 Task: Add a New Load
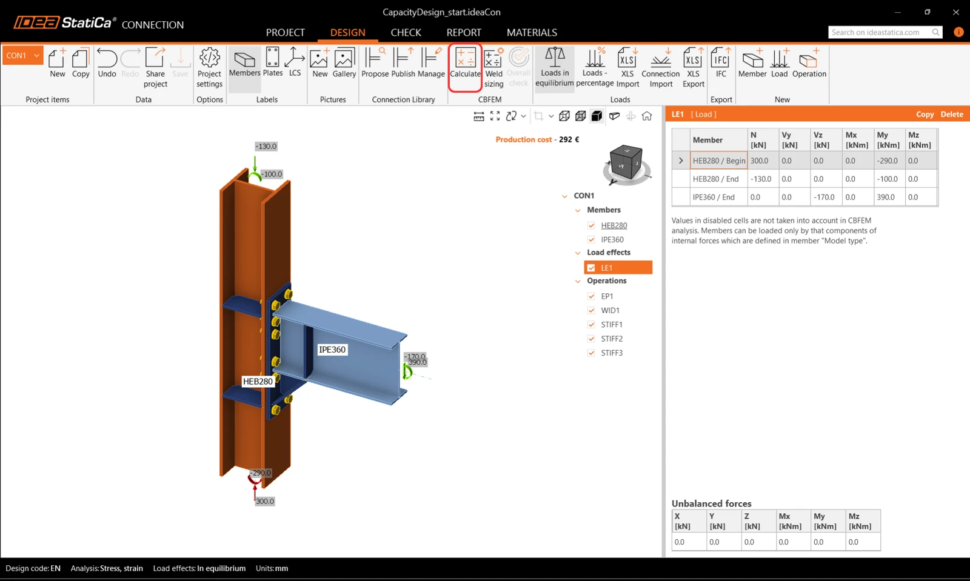[x=780, y=62]
